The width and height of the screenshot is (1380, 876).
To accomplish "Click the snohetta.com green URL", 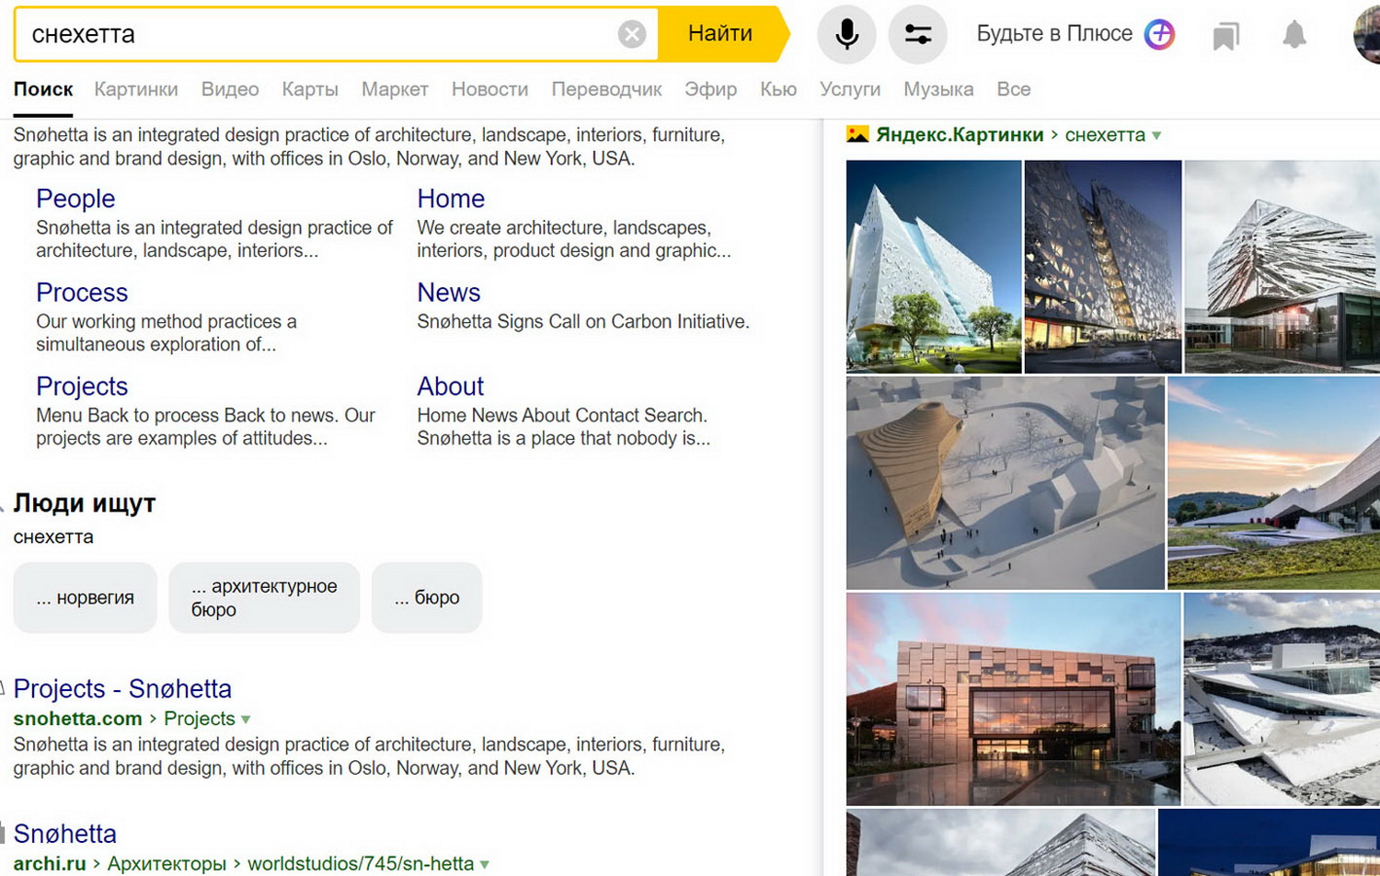I will pos(77,719).
